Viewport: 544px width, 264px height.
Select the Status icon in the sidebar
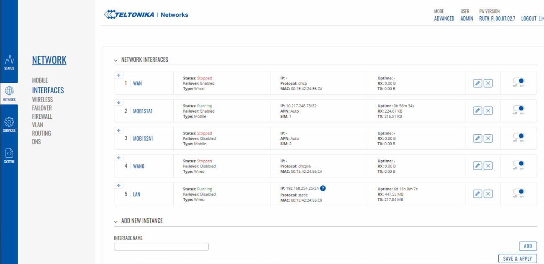pos(9,62)
